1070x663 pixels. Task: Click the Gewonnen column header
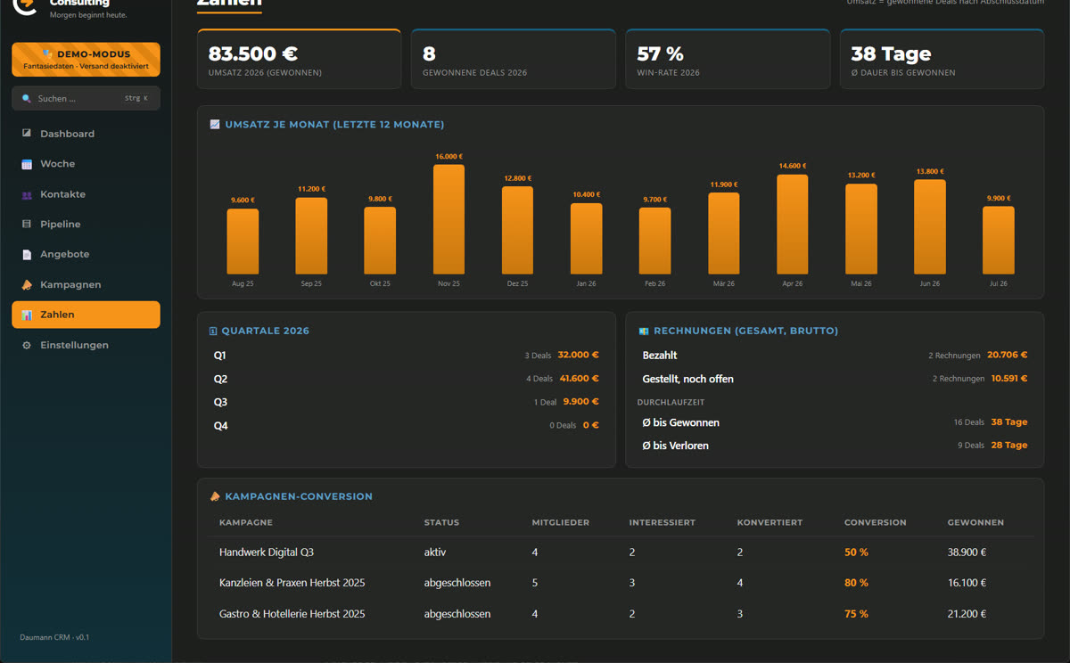tap(975, 523)
